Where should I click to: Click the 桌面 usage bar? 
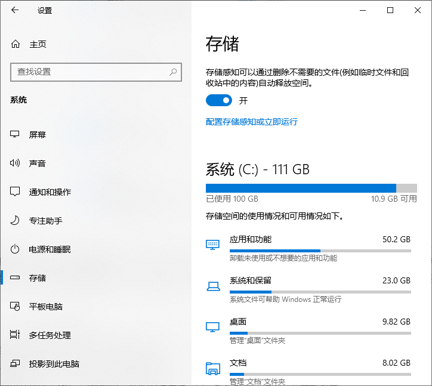320,333
